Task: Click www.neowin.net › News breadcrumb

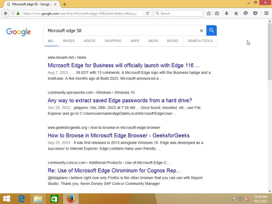Action: [x=67, y=57]
